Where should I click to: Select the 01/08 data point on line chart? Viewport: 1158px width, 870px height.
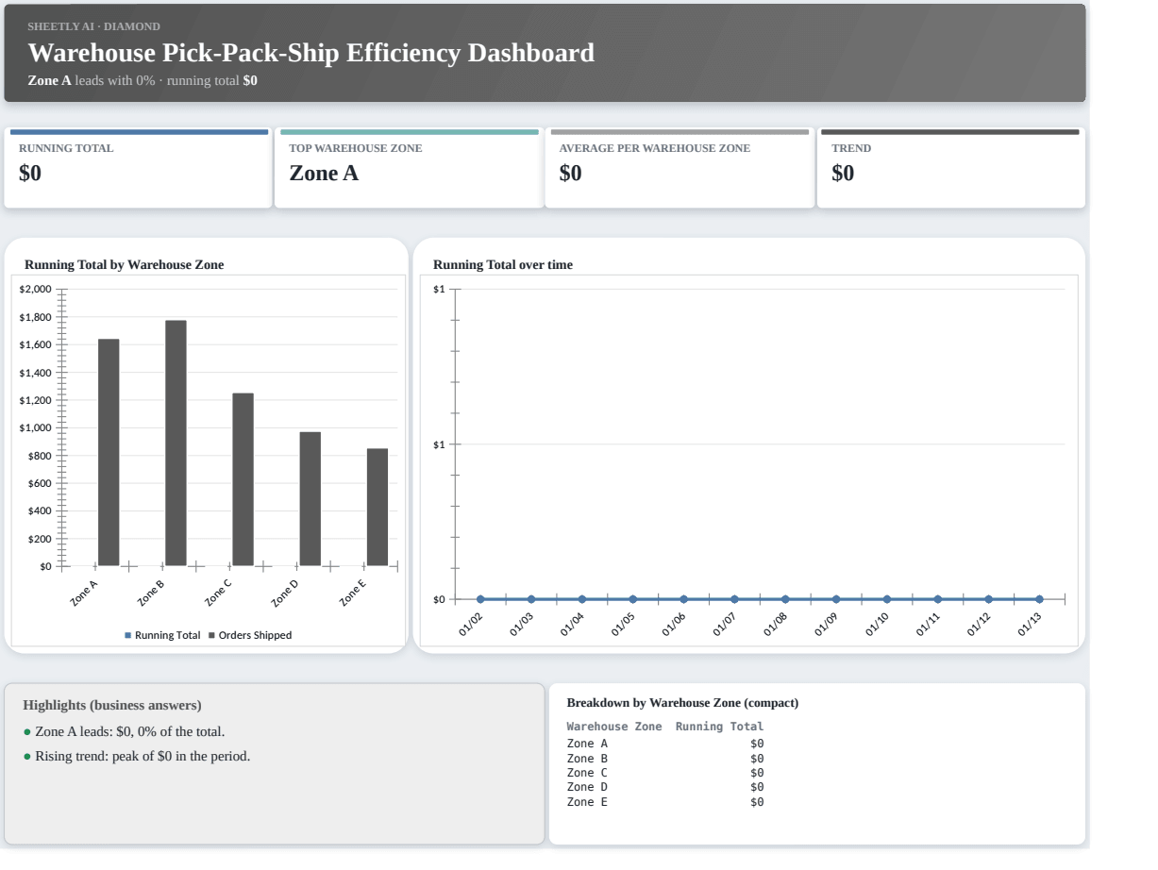[785, 599]
